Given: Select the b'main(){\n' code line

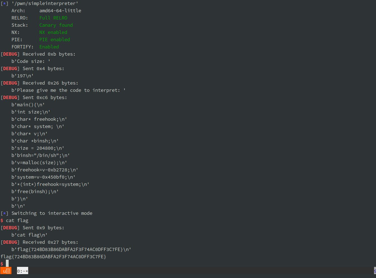Looking at the screenshot, I should pyautogui.click(x=28, y=105).
